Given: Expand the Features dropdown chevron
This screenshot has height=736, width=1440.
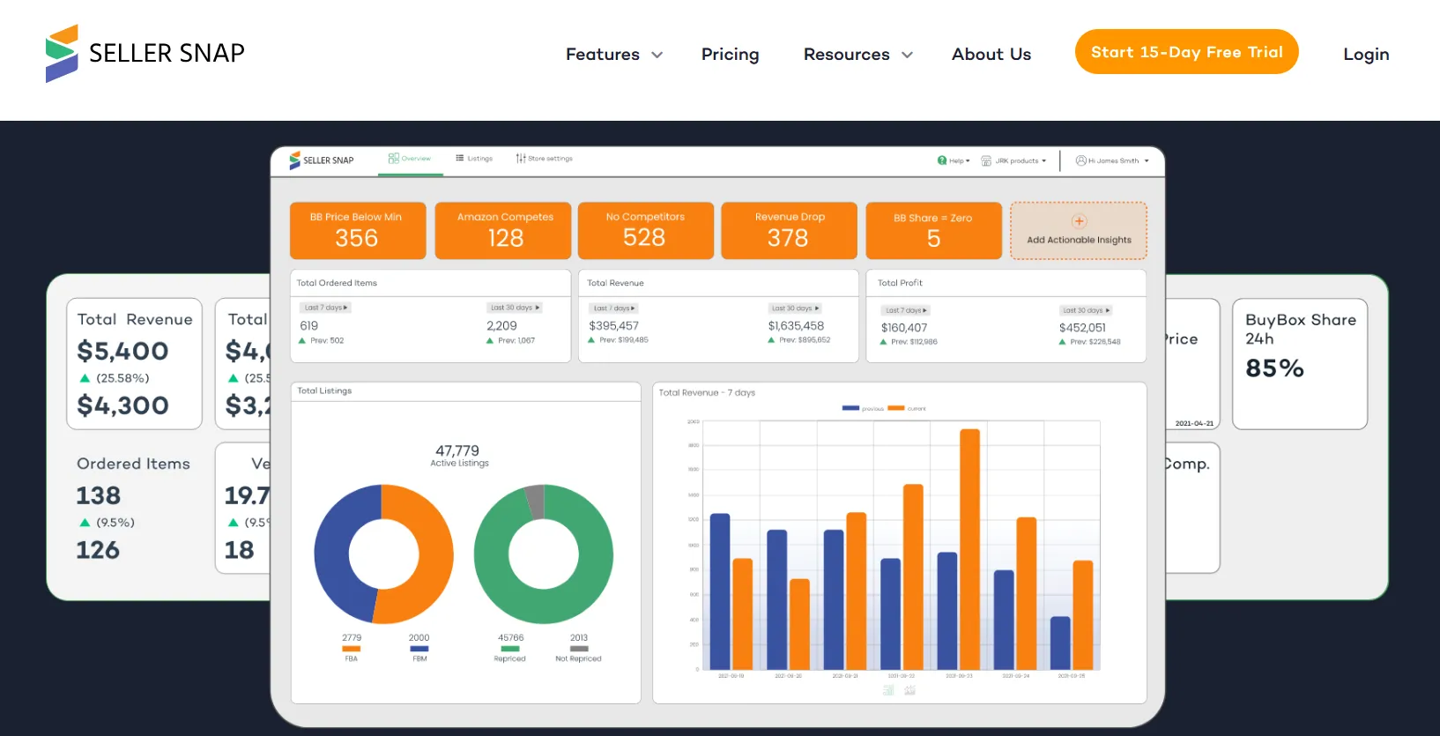Looking at the screenshot, I should tap(657, 55).
